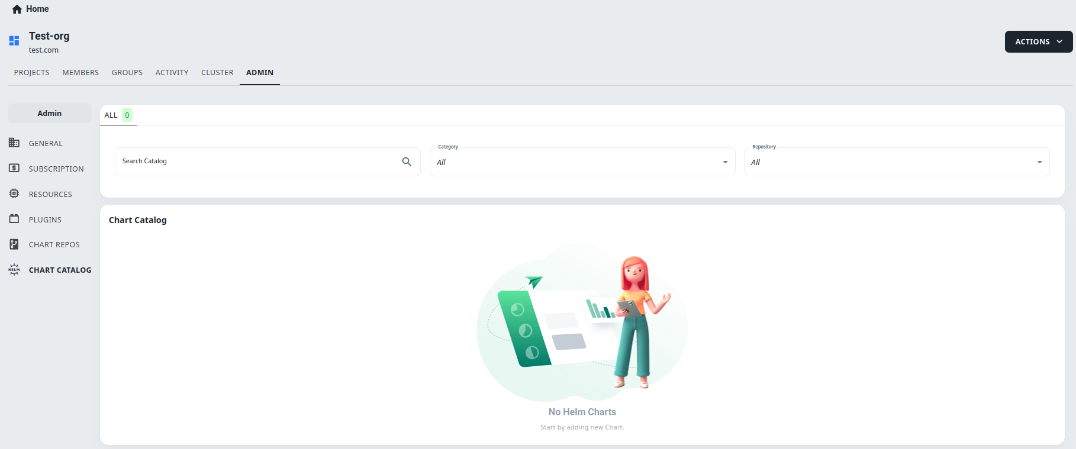Open the Repository dropdown arrow
The width and height of the screenshot is (1076, 449).
pos(1039,162)
